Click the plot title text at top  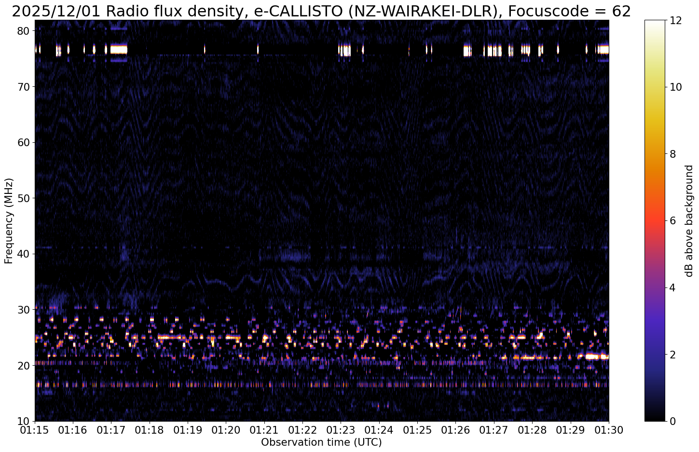pos(321,11)
